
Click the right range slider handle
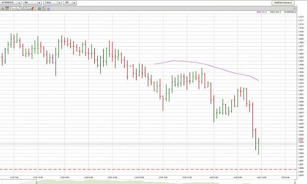pos(295,183)
